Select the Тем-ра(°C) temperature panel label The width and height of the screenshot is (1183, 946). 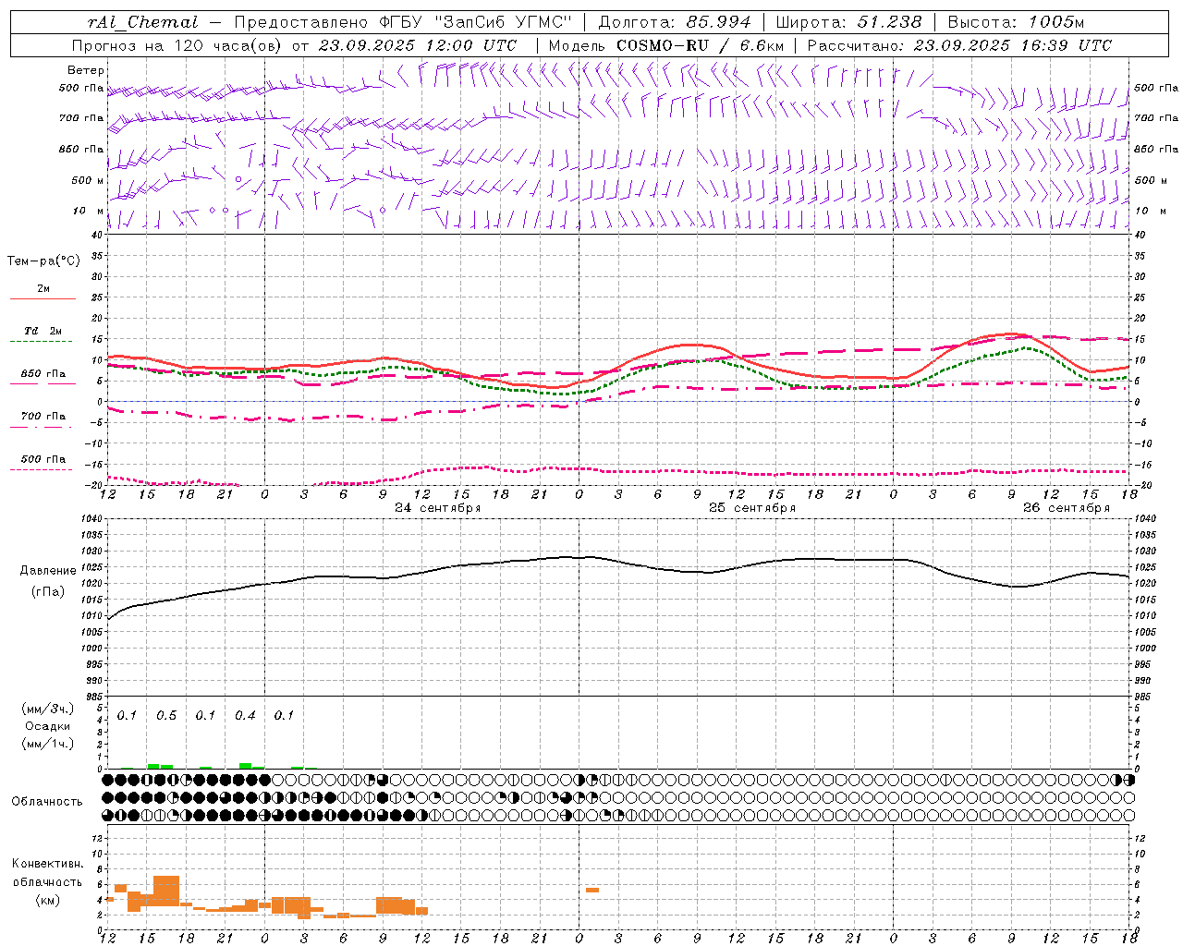pyautogui.click(x=43, y=261)
